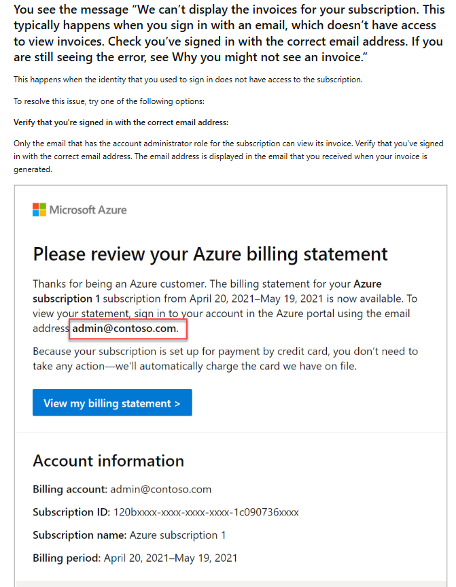The width and height of the screenshot is (456, 587).
Task: Click the error message heading at top
Action: [x=229, y=33]
